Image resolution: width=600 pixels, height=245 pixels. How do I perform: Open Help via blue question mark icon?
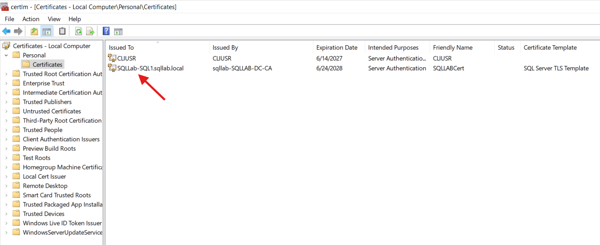point(106,31)
